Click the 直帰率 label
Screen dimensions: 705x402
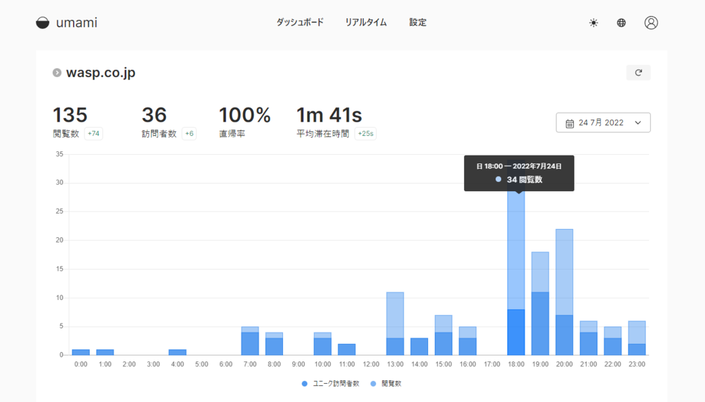232,134
